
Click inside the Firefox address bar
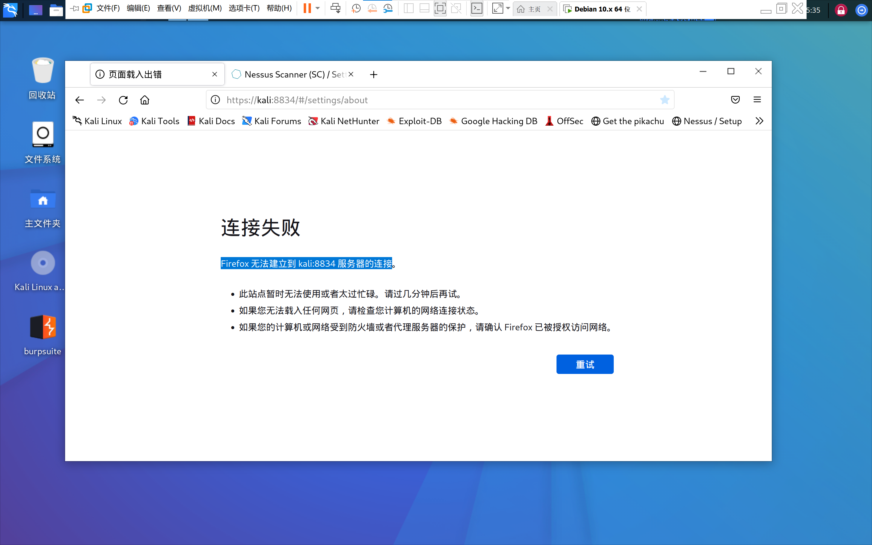point(432,100)
